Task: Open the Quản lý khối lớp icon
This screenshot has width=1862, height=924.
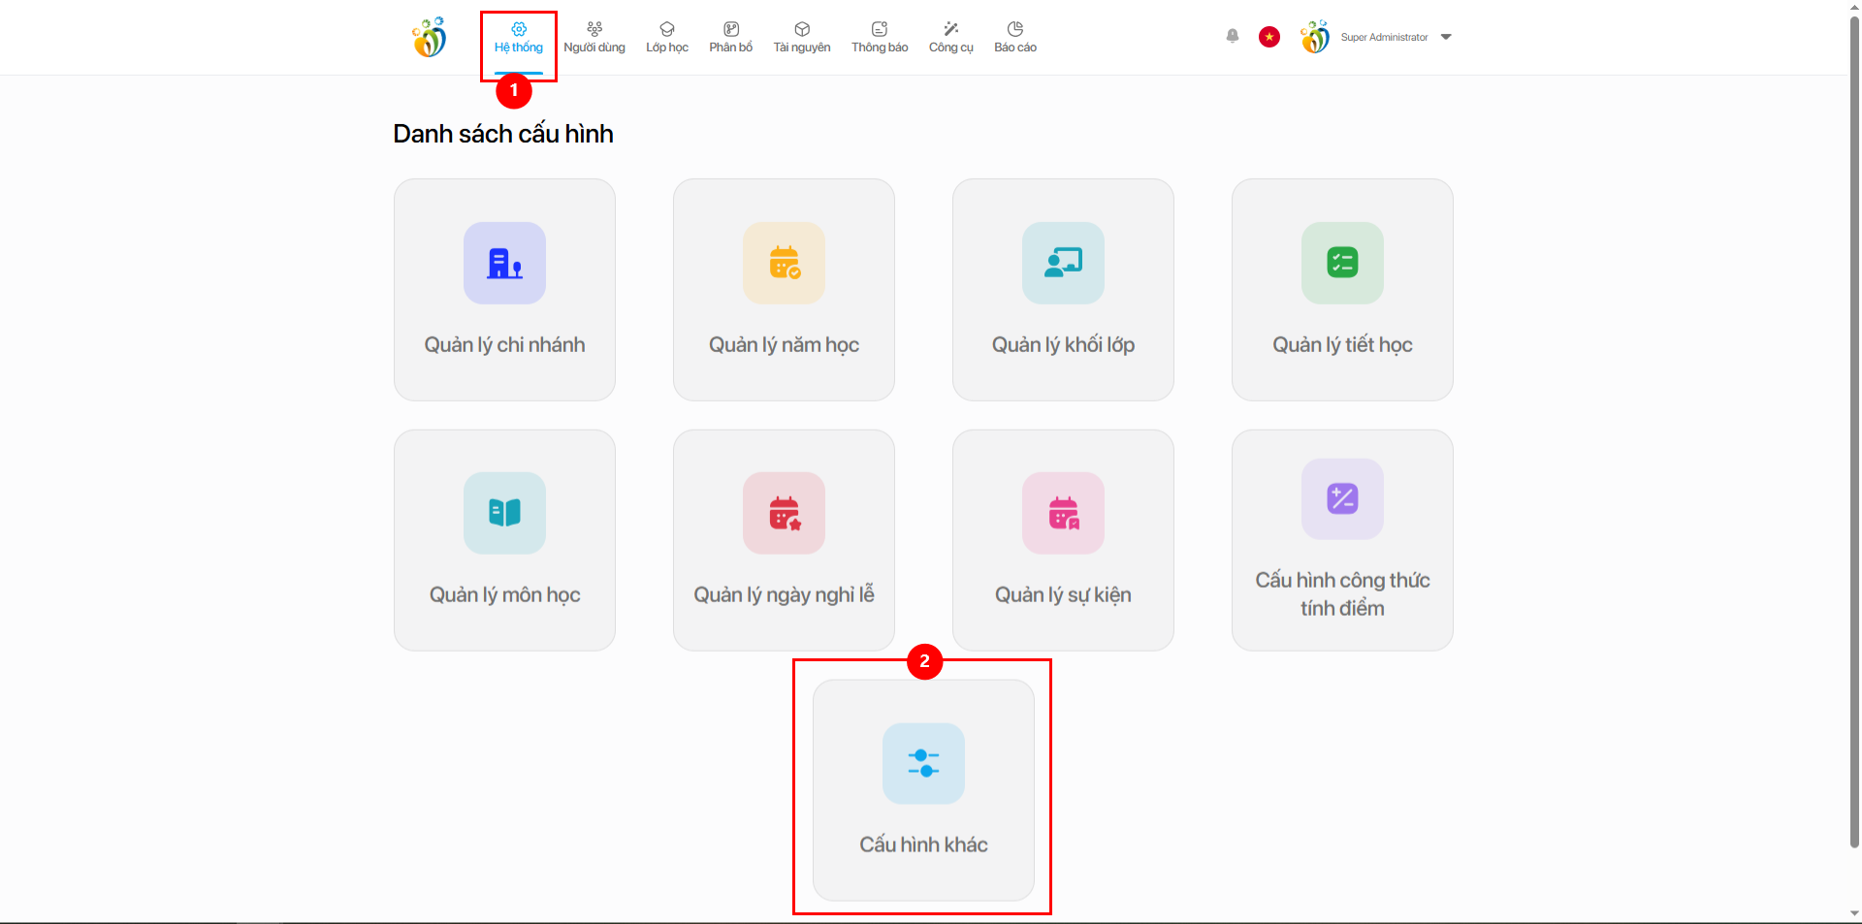Action: pos(1063,263)
